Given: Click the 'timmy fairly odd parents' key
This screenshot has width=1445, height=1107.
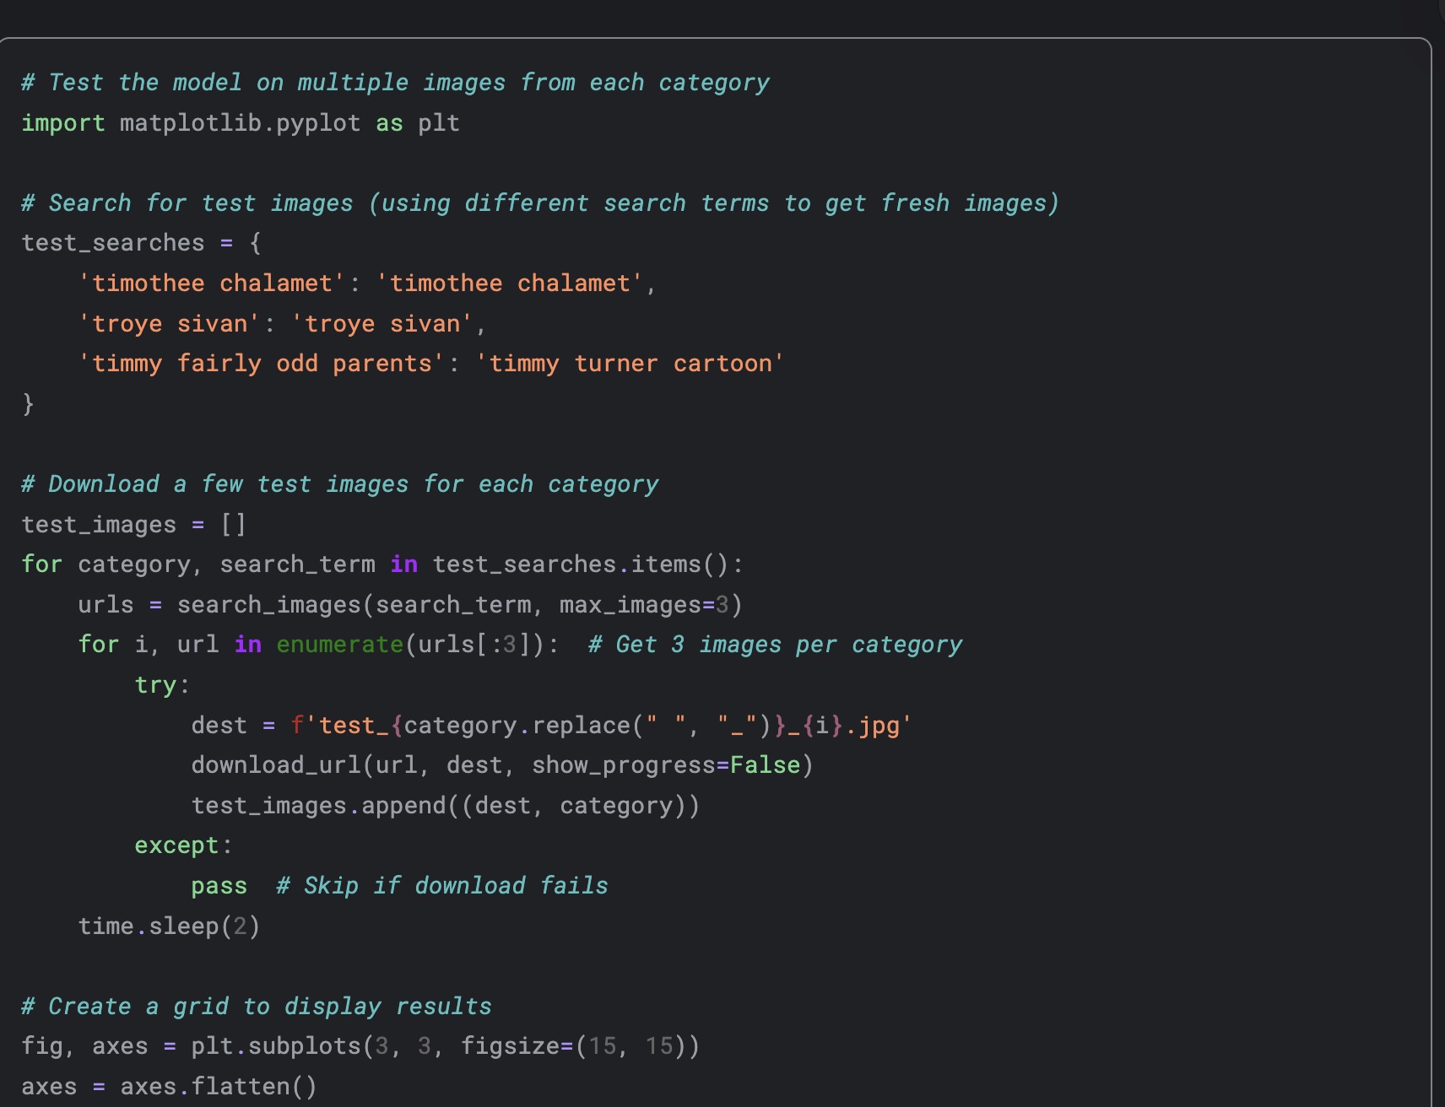Looking at the screenshot, I should [262, 364].
